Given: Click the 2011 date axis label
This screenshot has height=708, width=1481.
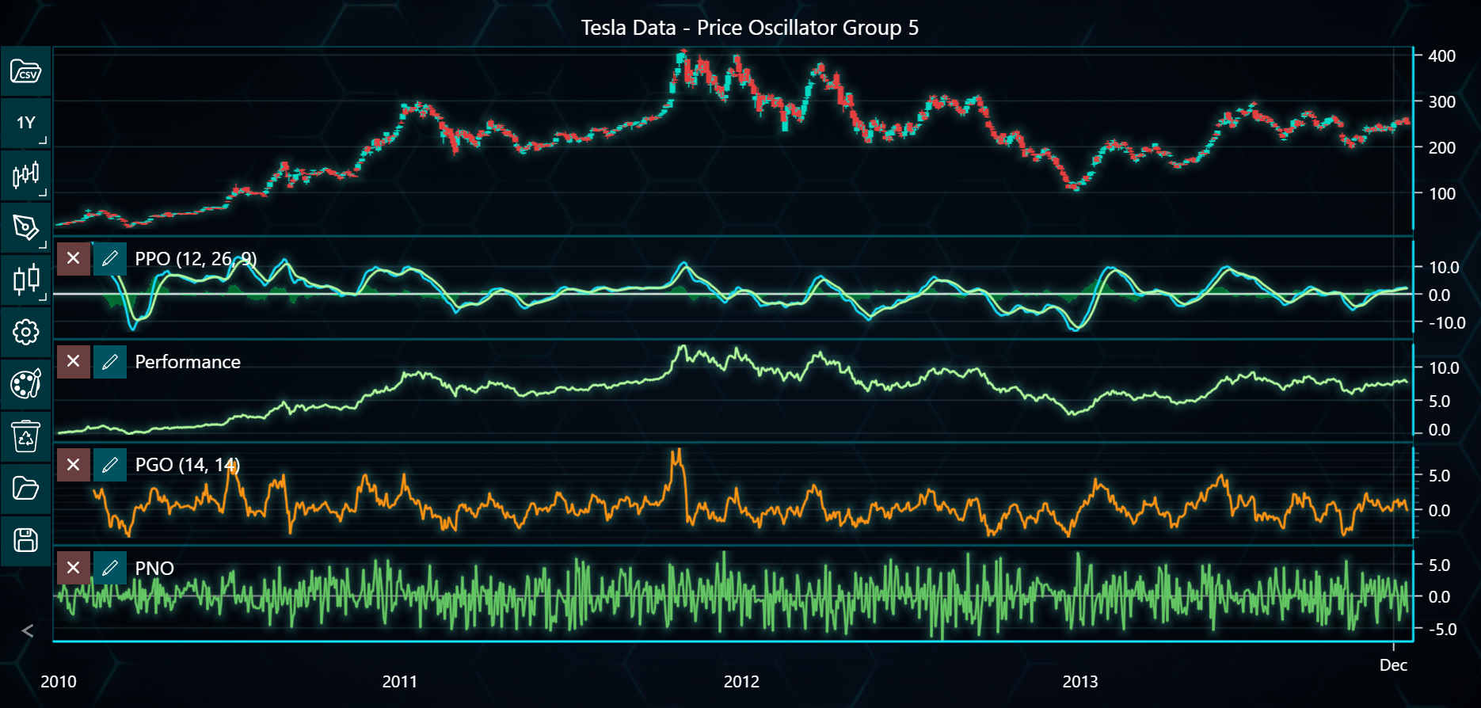Looking at the screenshot, I should [400, 682].
